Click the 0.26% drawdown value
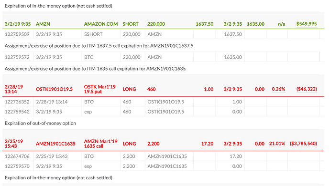Screen dimensions: 330x186 click(x=278, y=89)
